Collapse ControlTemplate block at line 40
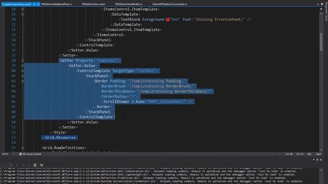Screen dimensions: 328x184 (23, 71)
